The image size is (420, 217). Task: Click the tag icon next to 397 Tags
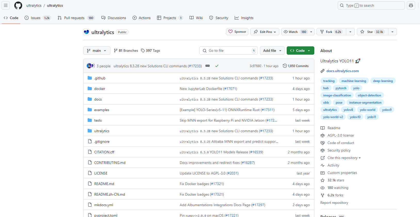(x=143, y=51)
